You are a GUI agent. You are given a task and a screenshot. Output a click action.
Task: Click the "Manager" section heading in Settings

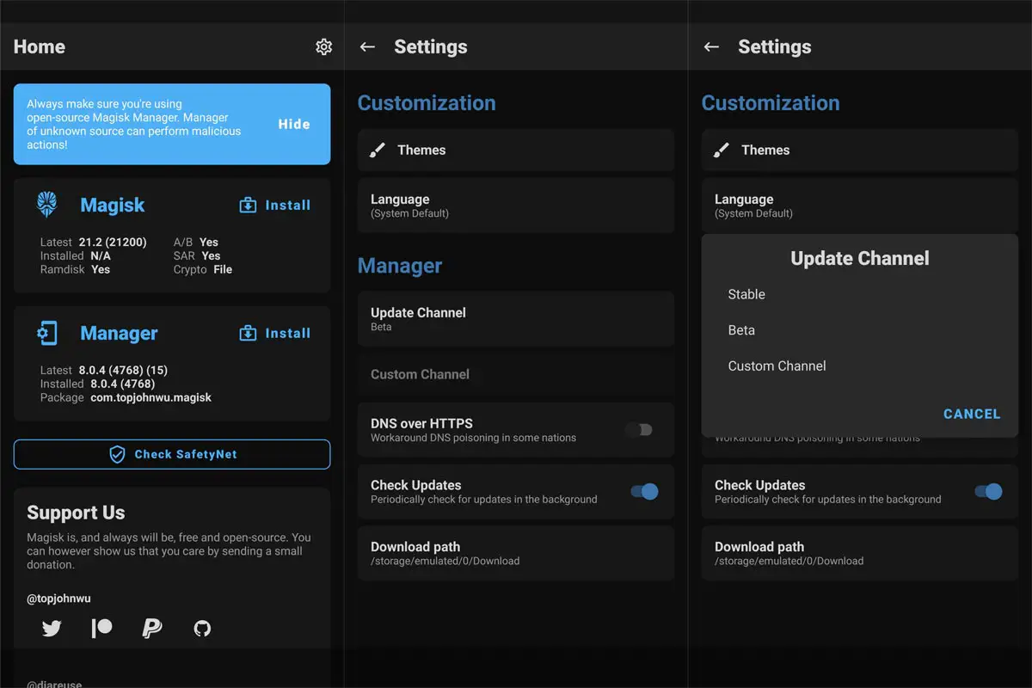tap(400, 266)
